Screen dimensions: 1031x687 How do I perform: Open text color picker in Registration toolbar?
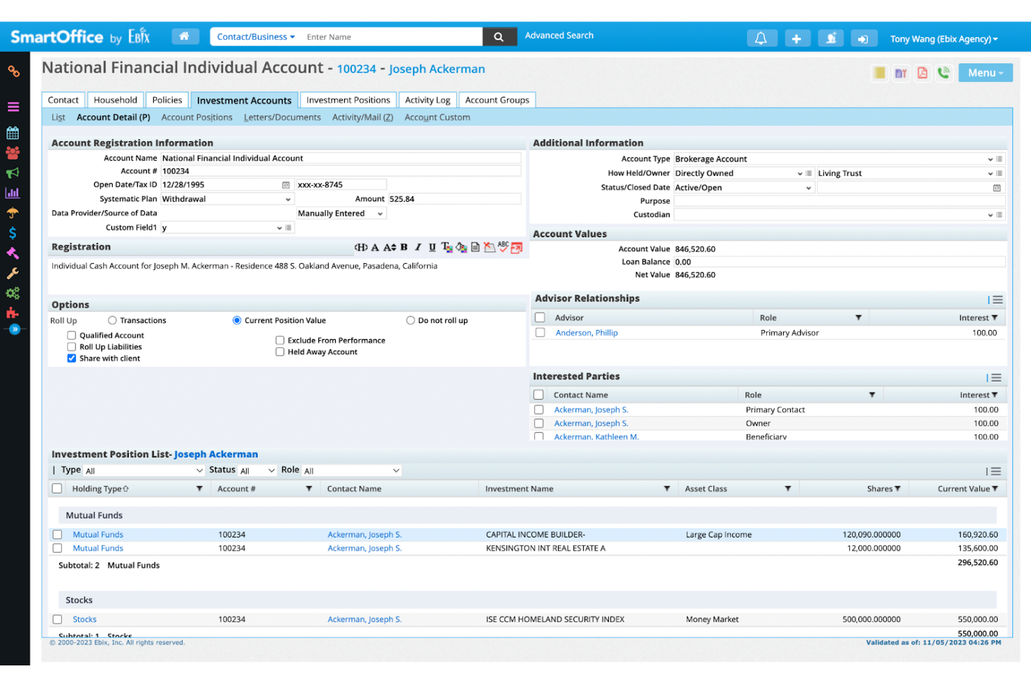447,247
